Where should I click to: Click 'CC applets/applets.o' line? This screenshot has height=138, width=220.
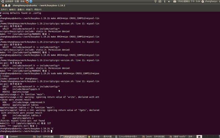point(18,118)
